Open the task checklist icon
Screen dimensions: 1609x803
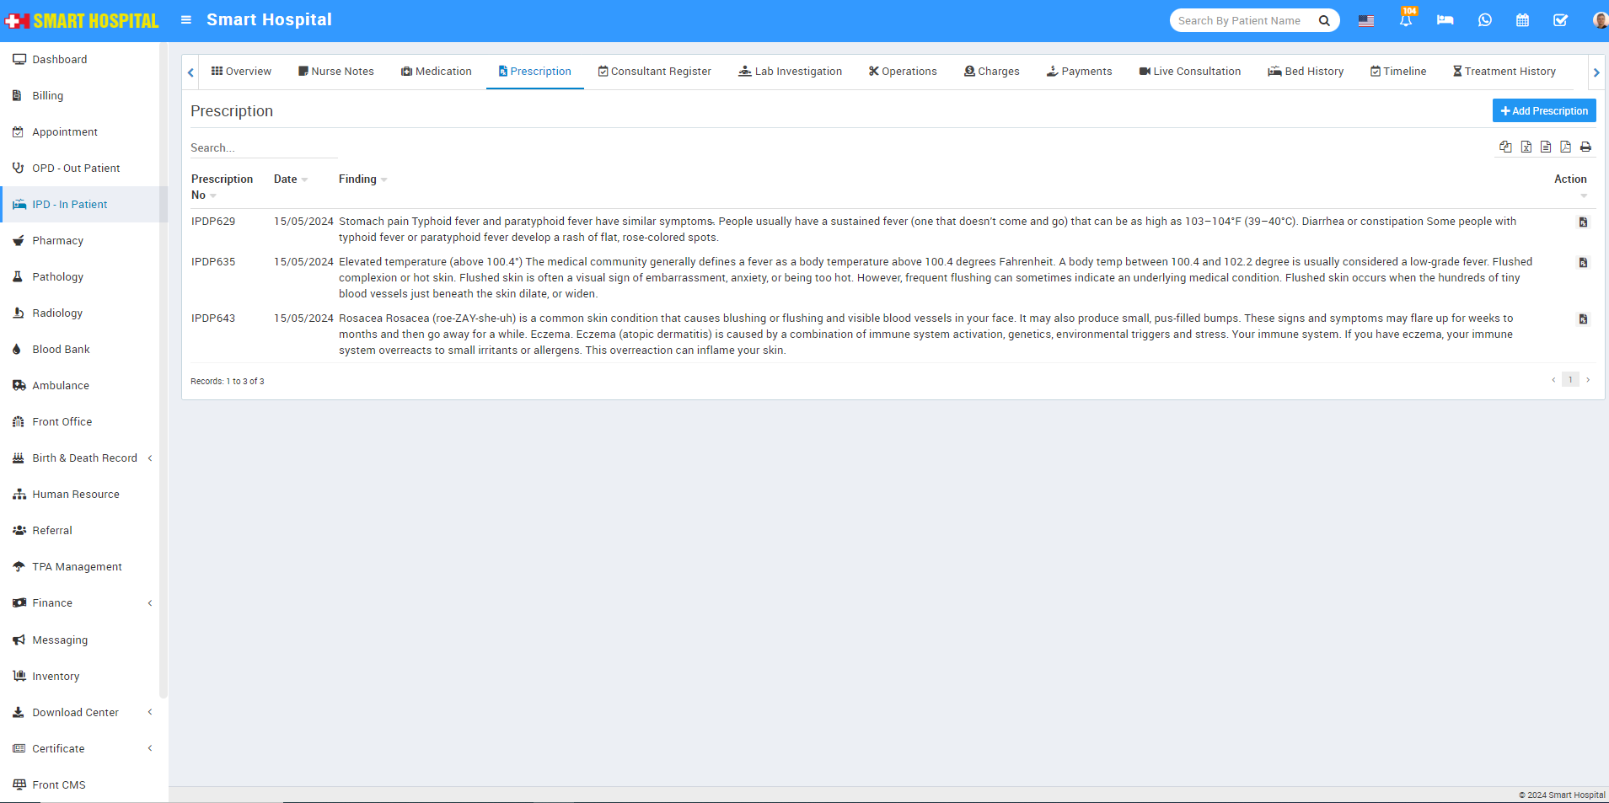tap(1560, 20)
